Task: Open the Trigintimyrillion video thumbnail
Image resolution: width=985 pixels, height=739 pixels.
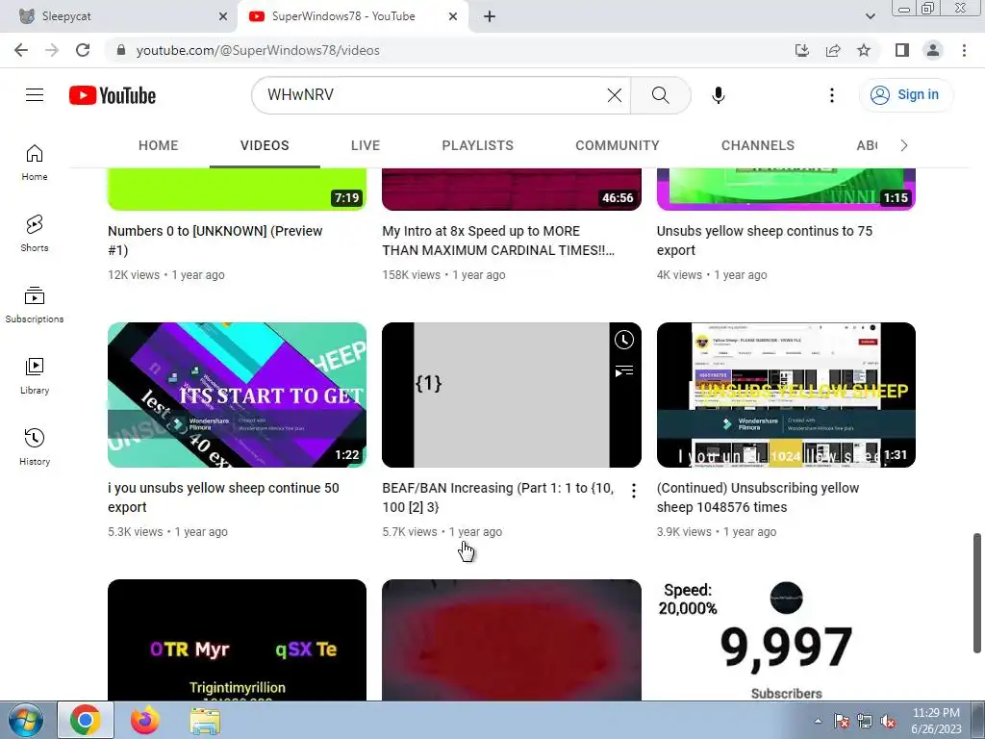Action: pos(237,640)
